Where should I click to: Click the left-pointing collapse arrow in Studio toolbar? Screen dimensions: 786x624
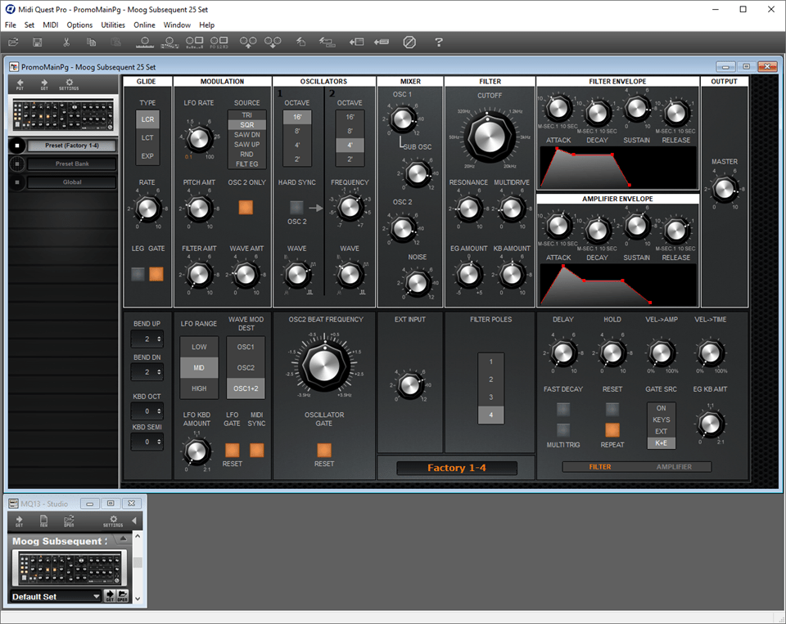[133, 521]
